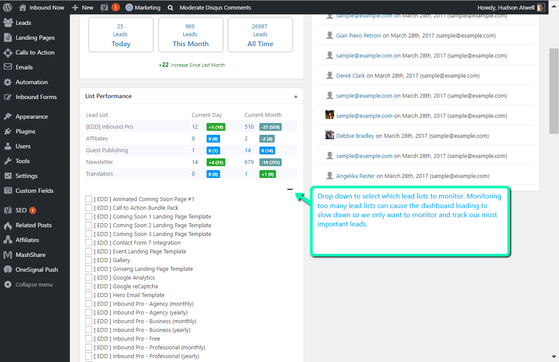Click the 26987 Leads All Time box
The image size is (559, 362).
[260, 35]
